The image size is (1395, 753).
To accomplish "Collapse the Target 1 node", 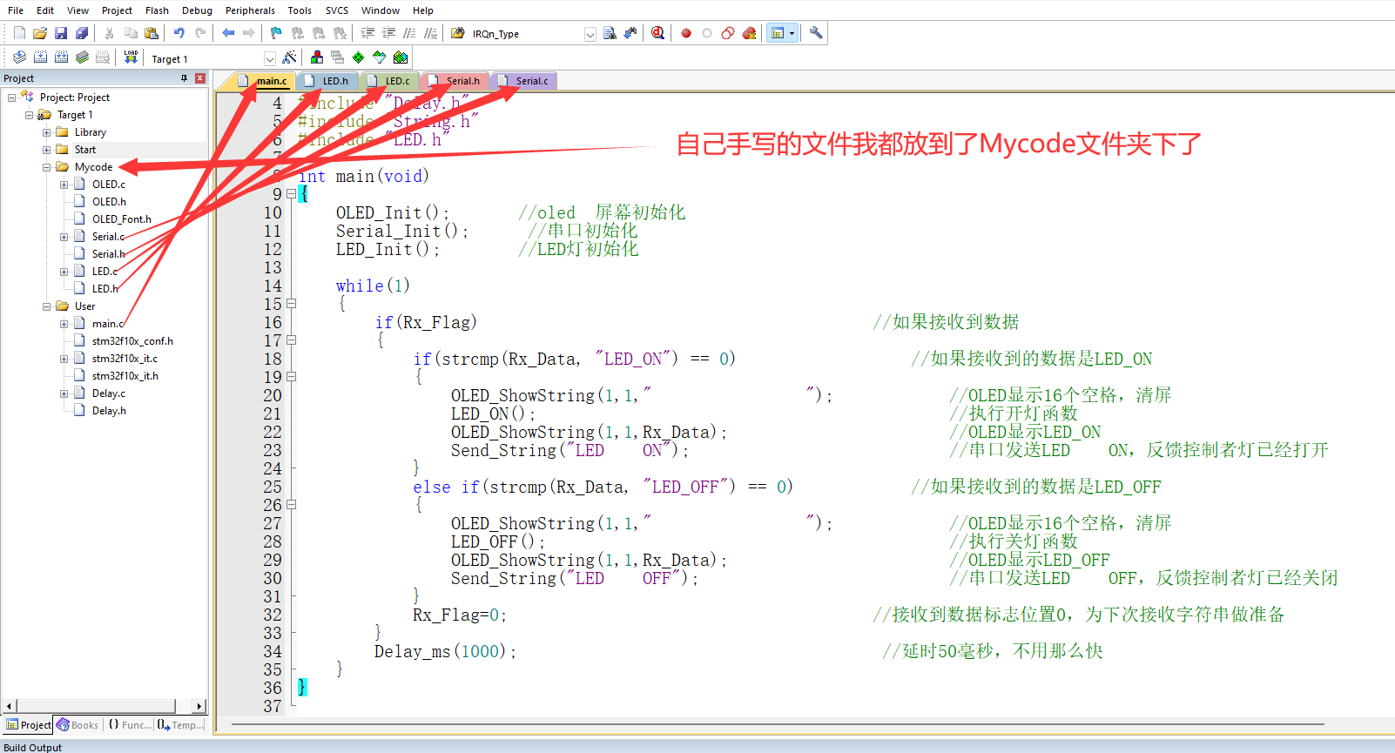I will point(30,115).
